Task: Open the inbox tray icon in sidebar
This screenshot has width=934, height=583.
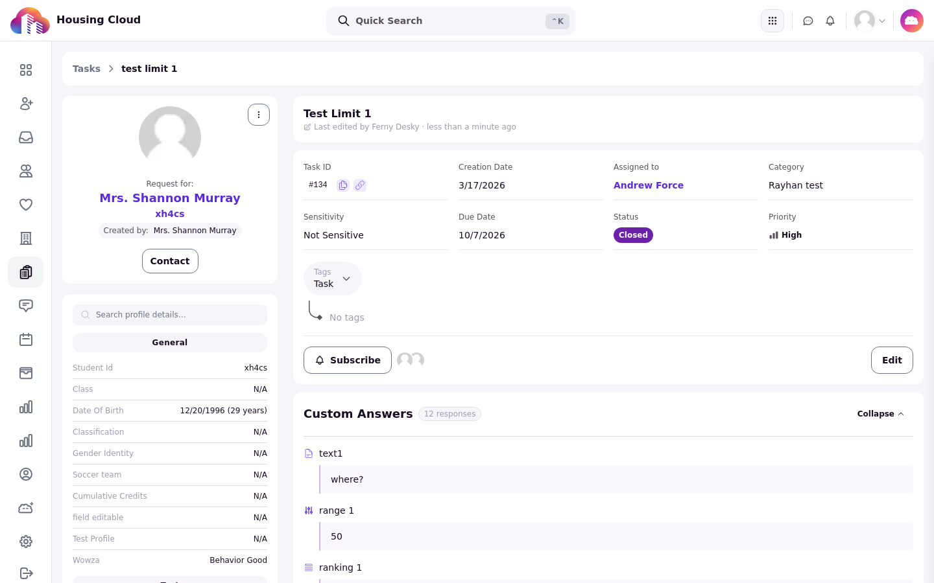Action: tap(26, 137)
